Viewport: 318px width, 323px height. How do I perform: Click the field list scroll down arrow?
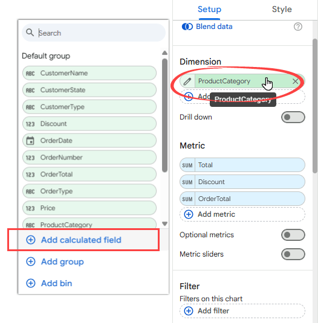[x=164, y=224]
